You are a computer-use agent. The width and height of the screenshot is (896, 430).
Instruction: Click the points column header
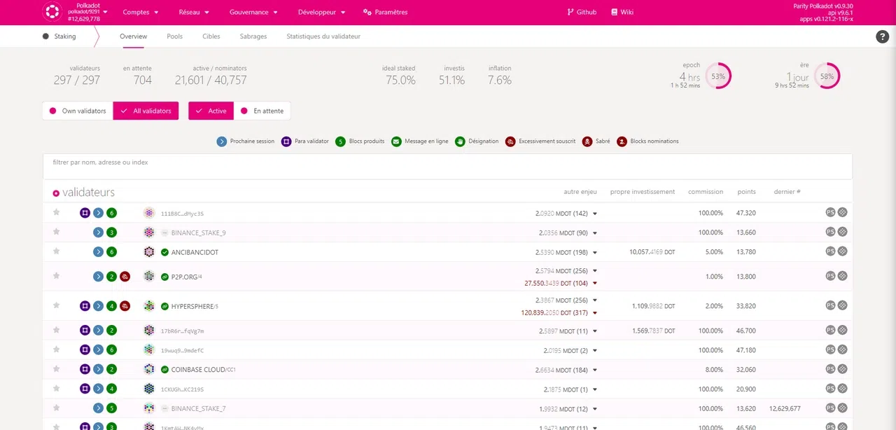click(x=746, y=192)
